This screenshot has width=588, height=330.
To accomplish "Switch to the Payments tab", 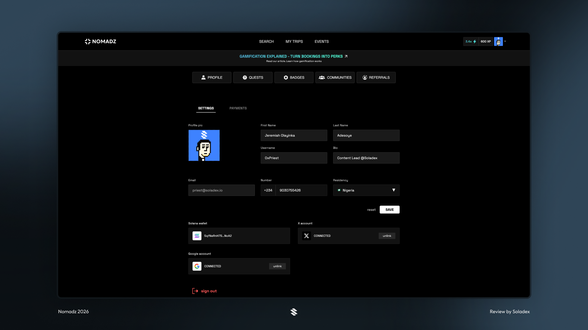I will pyautogui.click(x=238, y=108).
